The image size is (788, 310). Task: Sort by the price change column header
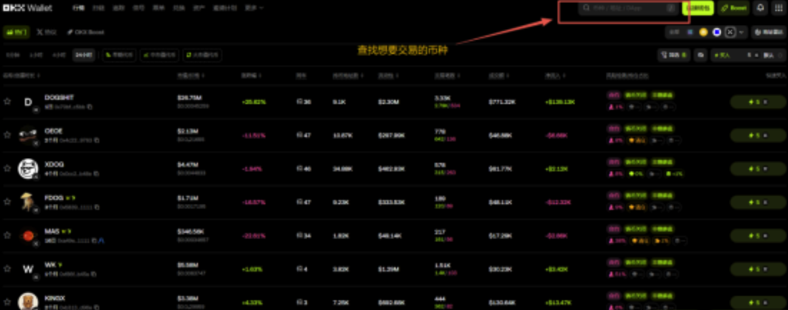(x=251, y=76)
